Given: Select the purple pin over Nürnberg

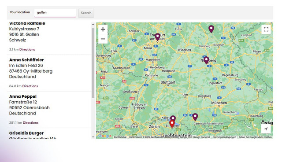Looking at the screenshot, I should click(206, 60).
